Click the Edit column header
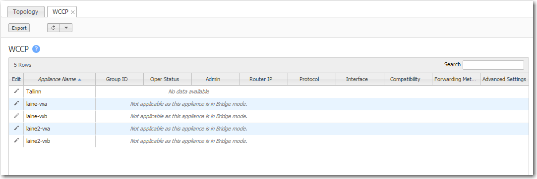The width and height of the screenshot is (537, 179). [x=16, y=79]
